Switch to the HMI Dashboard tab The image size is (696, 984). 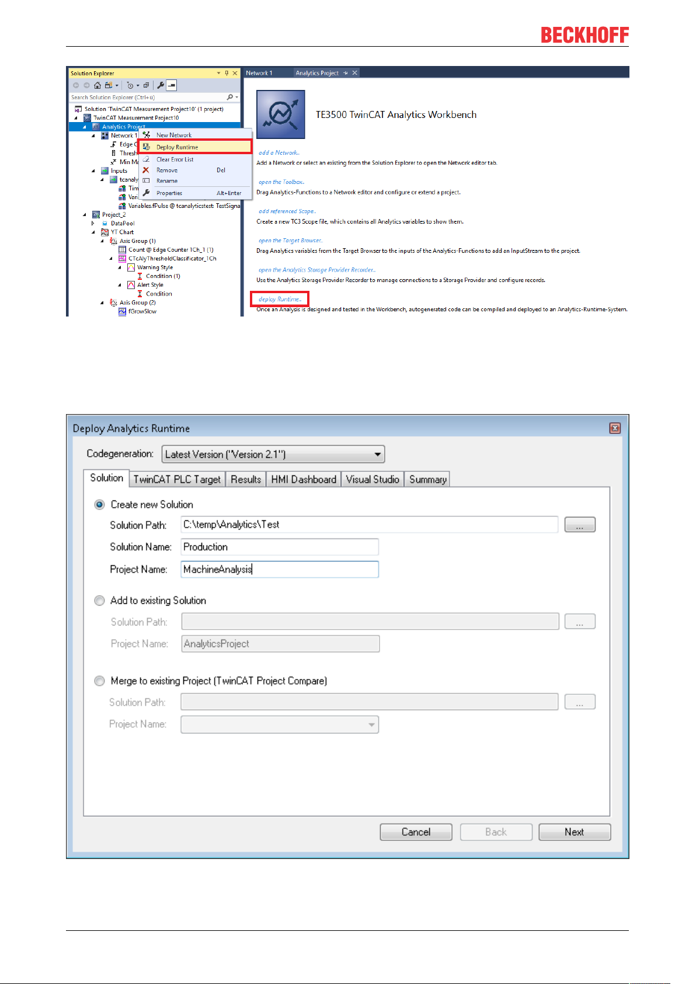point(304,479)
